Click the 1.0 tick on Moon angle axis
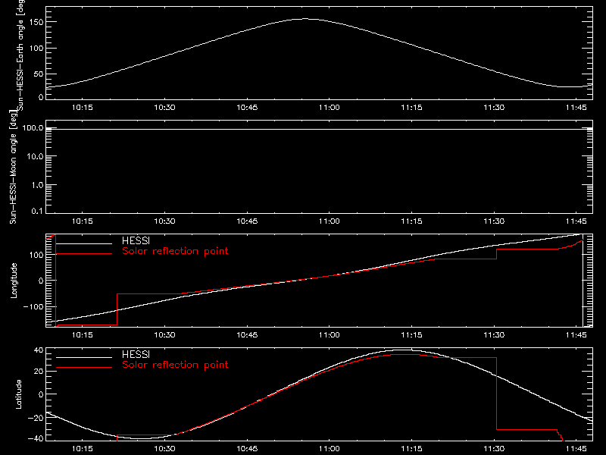Screen dimensions: 606x455 pyautogui.click(x=37, y=185)
